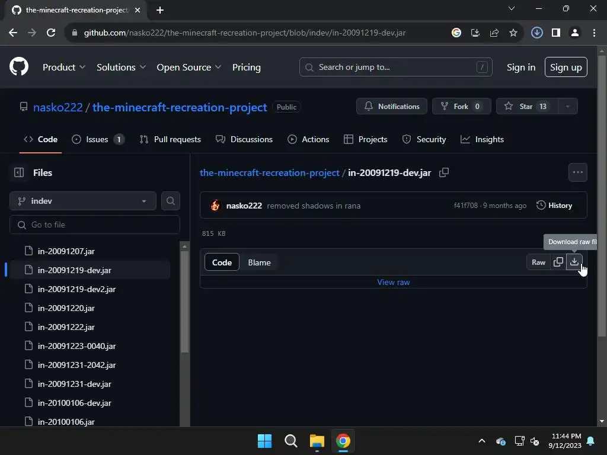Open the Insights tab

click(483, 139)
